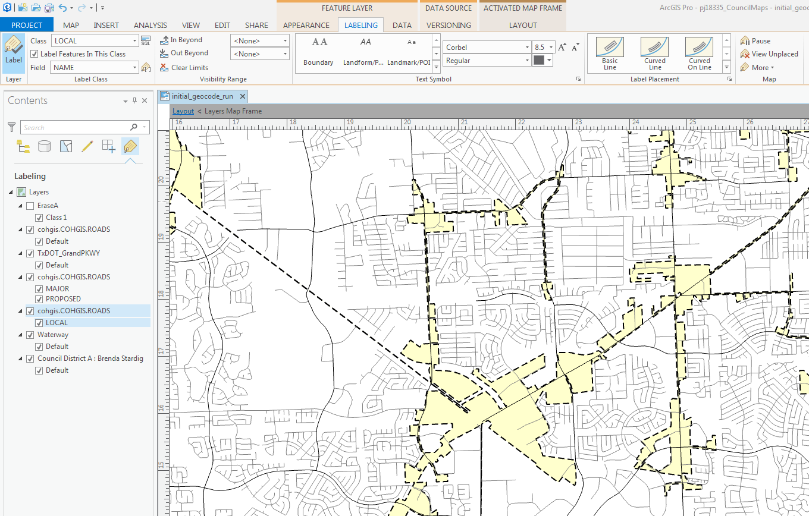Switch to List By Editing view

[x=87, y=146]
